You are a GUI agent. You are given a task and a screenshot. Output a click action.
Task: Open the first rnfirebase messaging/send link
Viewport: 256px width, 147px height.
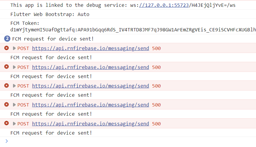tap(90, 48)
